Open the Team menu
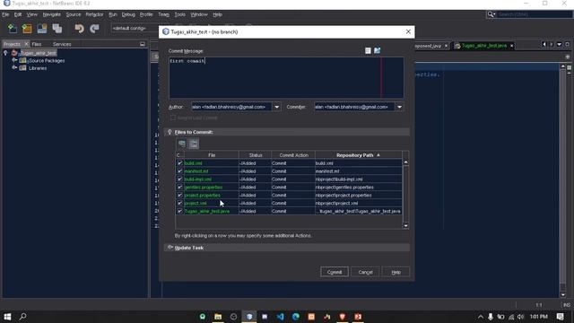Screen dimensions: 574x323 pyautogui.click(x=163, y=14)
